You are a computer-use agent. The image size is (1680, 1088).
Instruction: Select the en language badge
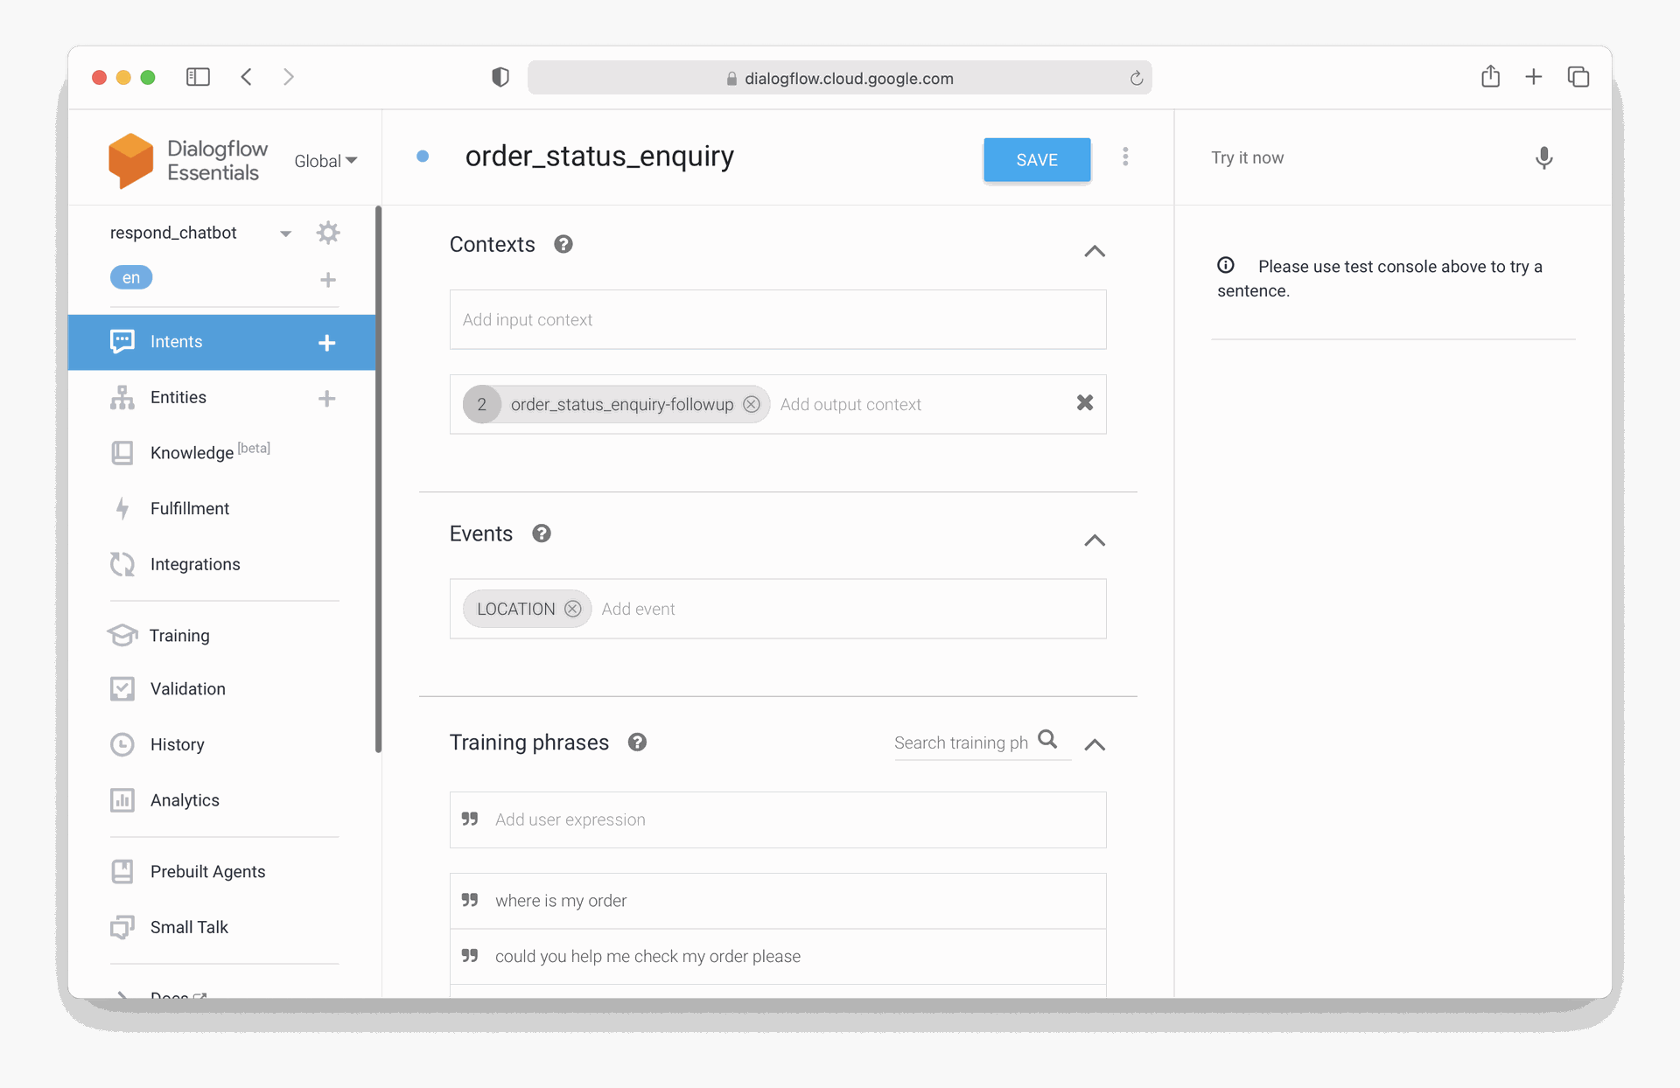click(x=131, y=278)
